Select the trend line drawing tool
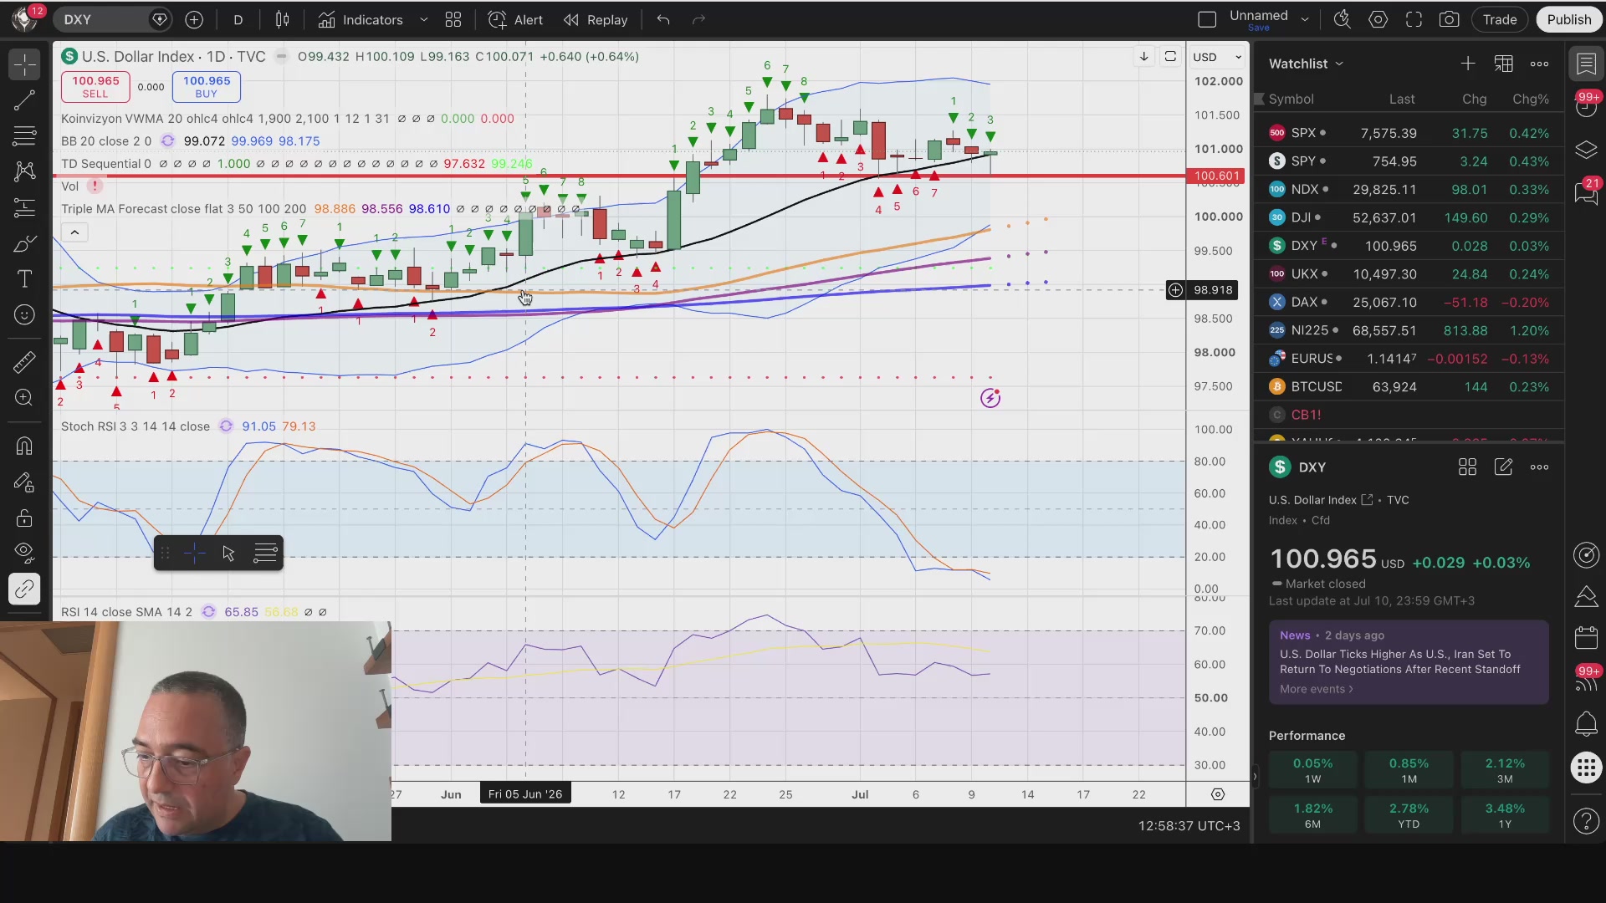The image size is (1606, 903). pyautogui.click(x=24, y=100)
